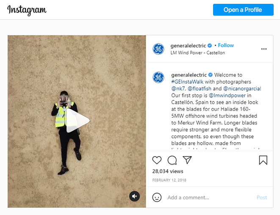This screenshot has height=215, width=280.
Task: Share post using paper plane icon
Action: pyautogui.click(x=187, y=160)
